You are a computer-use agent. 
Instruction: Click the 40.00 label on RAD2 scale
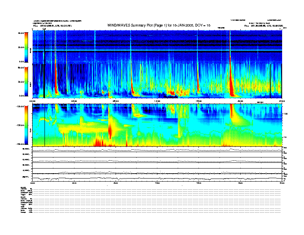pyautogui.click(x=21, y=33)
